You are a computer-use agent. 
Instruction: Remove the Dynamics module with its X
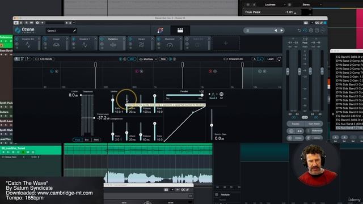pos(124,39)
